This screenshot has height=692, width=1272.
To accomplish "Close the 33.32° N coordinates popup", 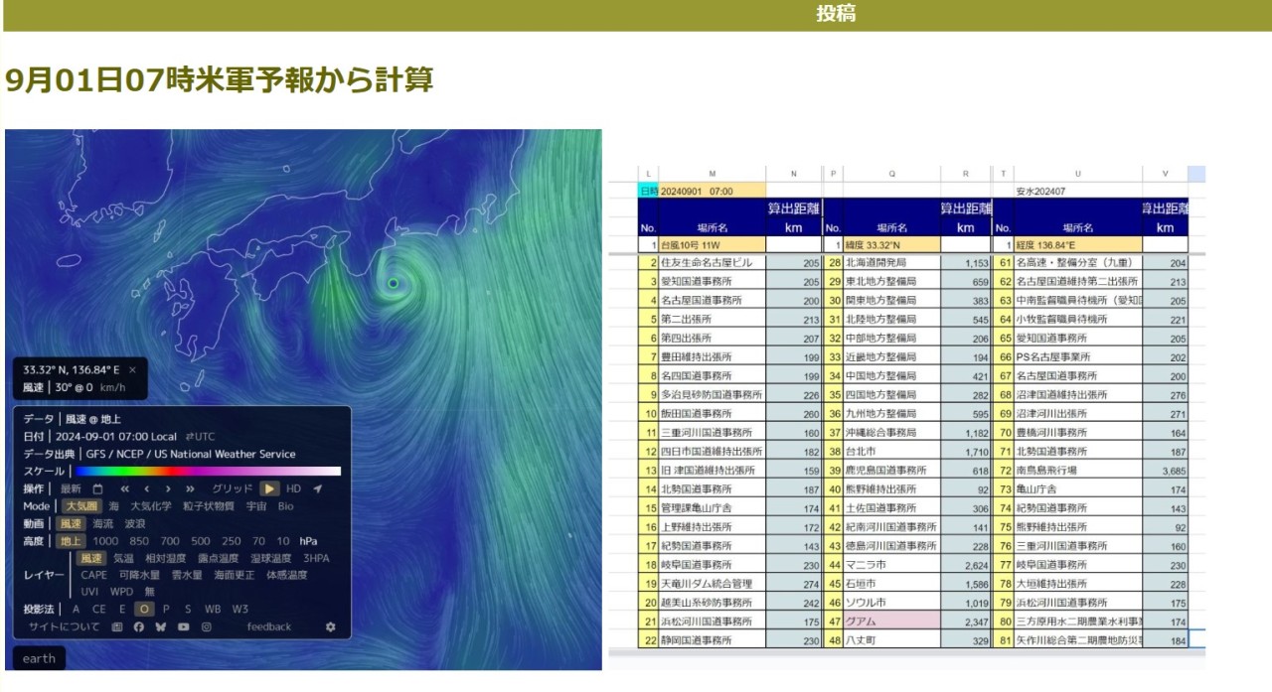I will tap(132, 369).
